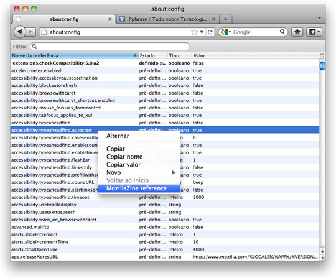
Task: Bookmark page with the star icon
Action: pos(194,32)
